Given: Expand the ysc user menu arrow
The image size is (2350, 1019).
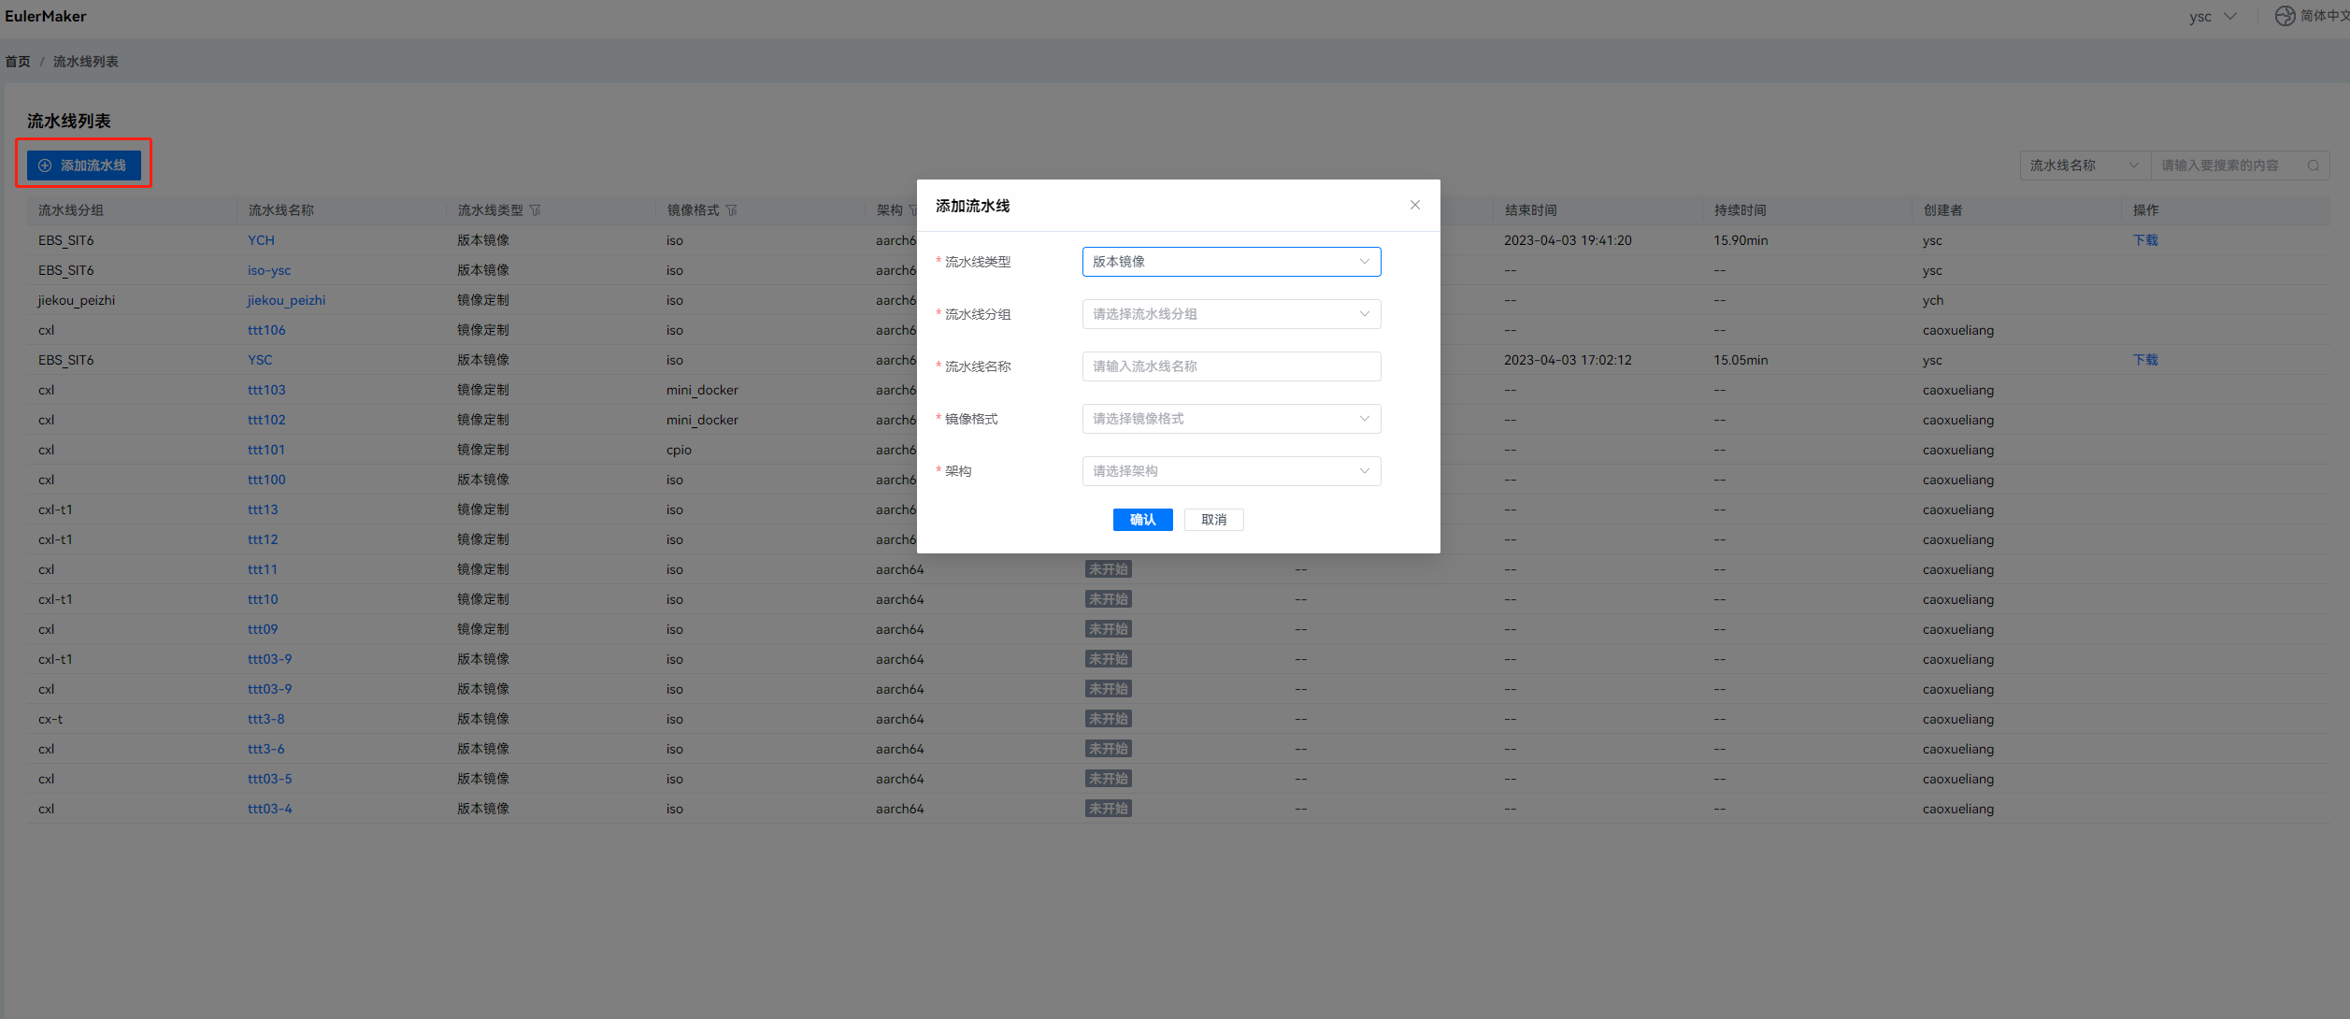Looking at the screenshot, I should 2230,16.
